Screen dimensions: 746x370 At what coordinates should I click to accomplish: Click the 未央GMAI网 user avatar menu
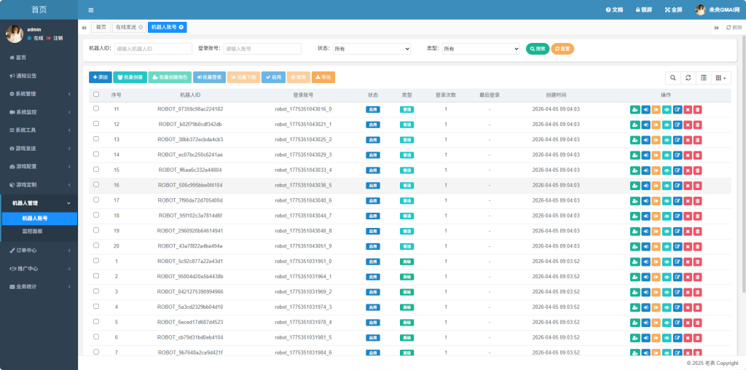coord(717,9)
